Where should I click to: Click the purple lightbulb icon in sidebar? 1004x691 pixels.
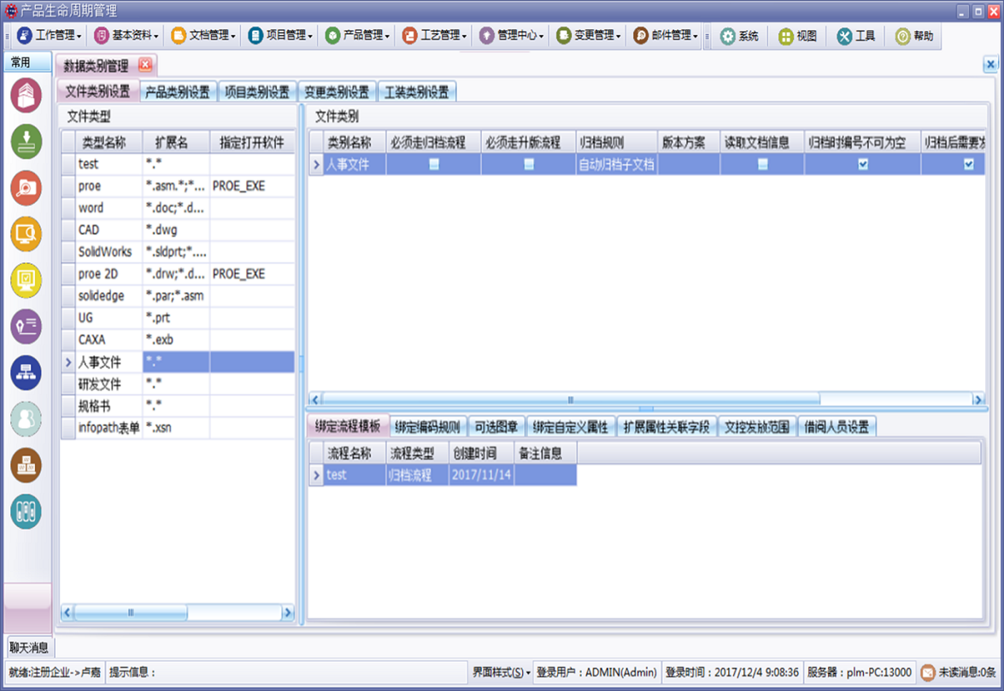(26, 326)
